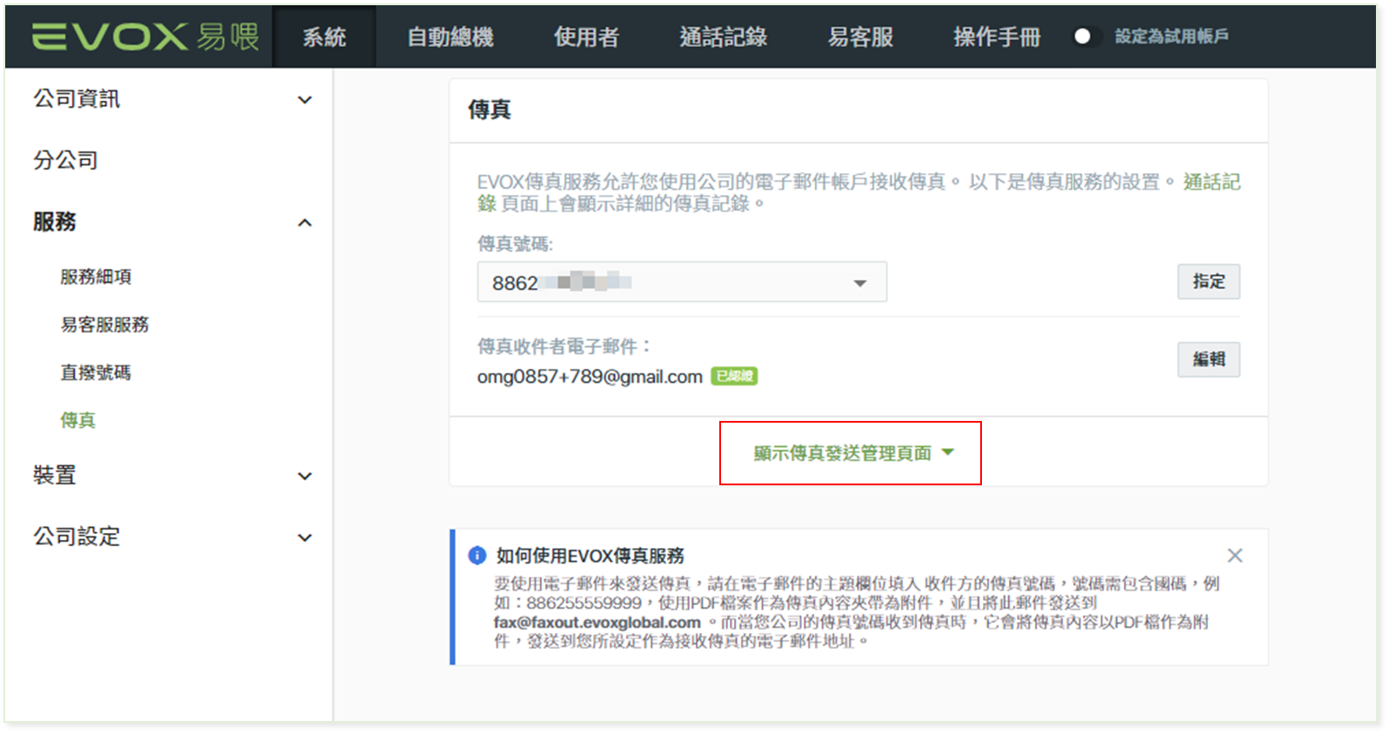Select 傳真 sidebar item
The image size is (1389, 734).
click(x=77, y=420)
